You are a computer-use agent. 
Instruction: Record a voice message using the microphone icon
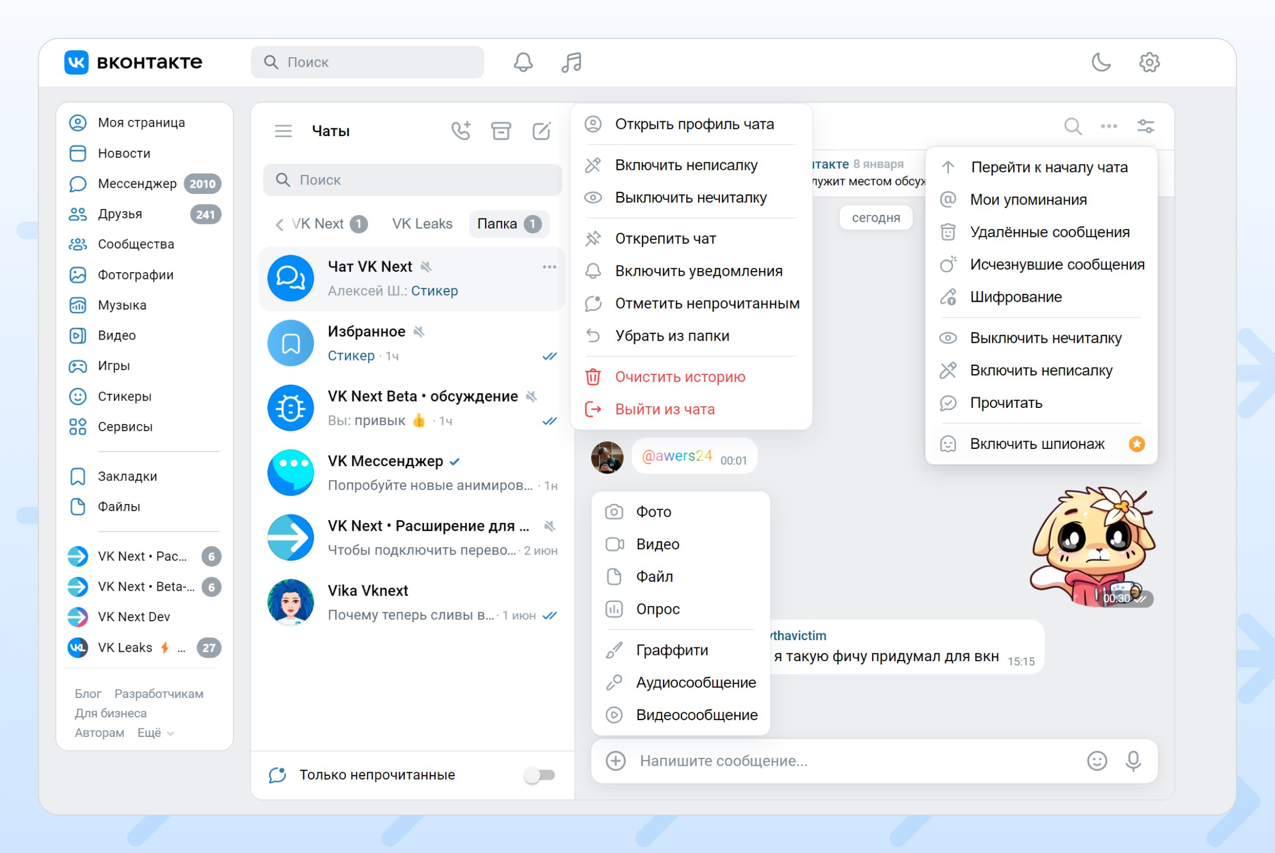[1133, 760]
